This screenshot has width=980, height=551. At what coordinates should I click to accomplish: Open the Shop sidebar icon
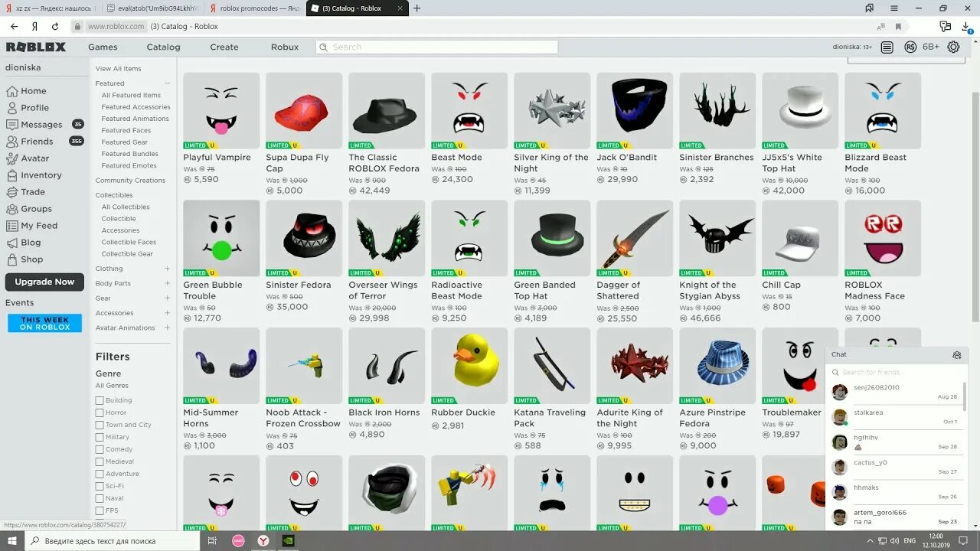click(x=11, y=259)
